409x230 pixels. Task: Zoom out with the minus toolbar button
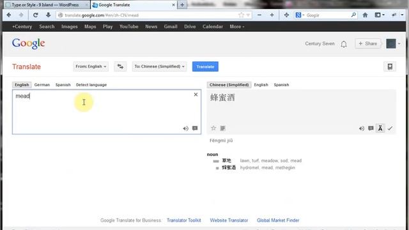[x=259, y=15]
